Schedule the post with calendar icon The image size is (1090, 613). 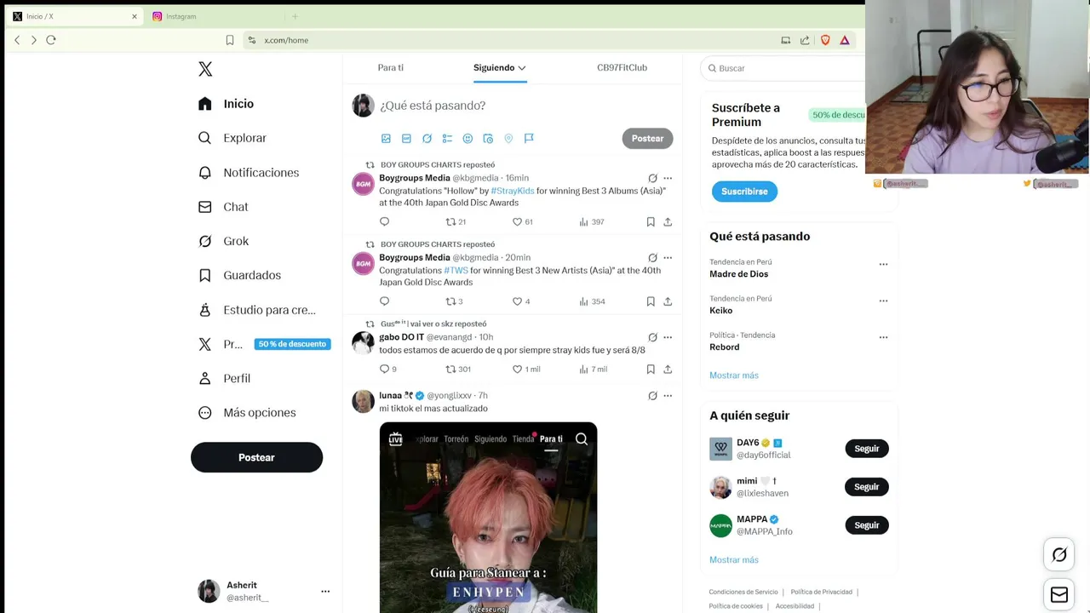point(488,138)
